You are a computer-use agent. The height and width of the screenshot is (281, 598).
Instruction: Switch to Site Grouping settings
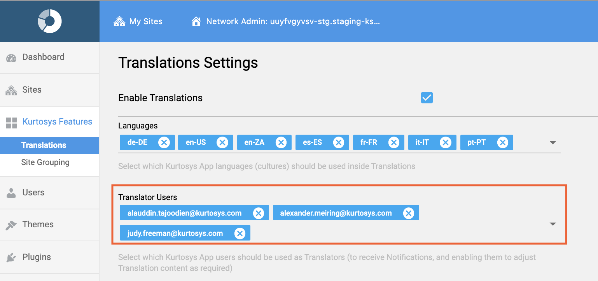pyautogui.click(x=46, y=162)
